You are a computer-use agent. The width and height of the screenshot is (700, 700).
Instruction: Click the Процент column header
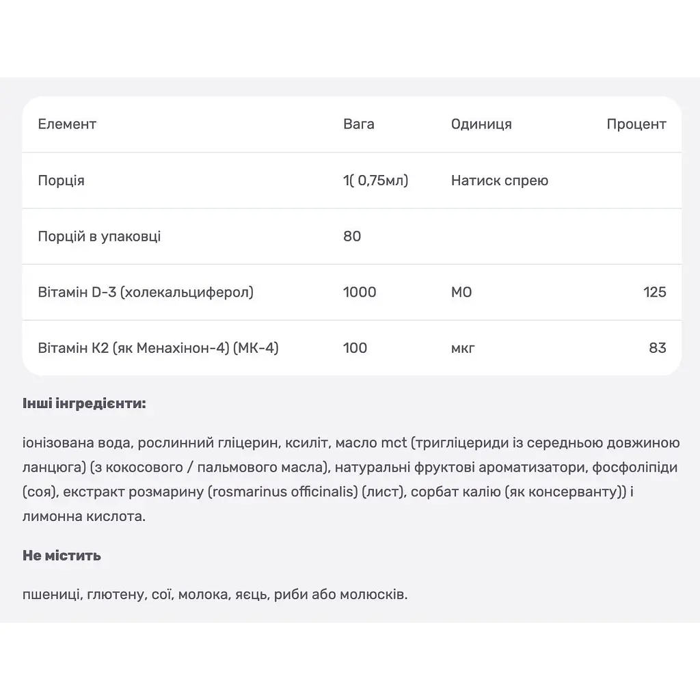point(636,124)
